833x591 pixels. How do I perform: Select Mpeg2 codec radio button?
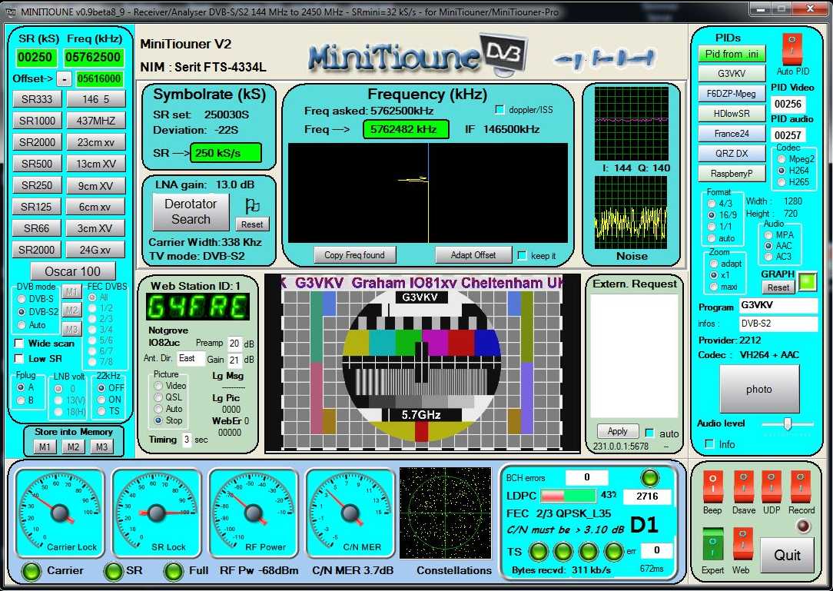tap(782, 159)
